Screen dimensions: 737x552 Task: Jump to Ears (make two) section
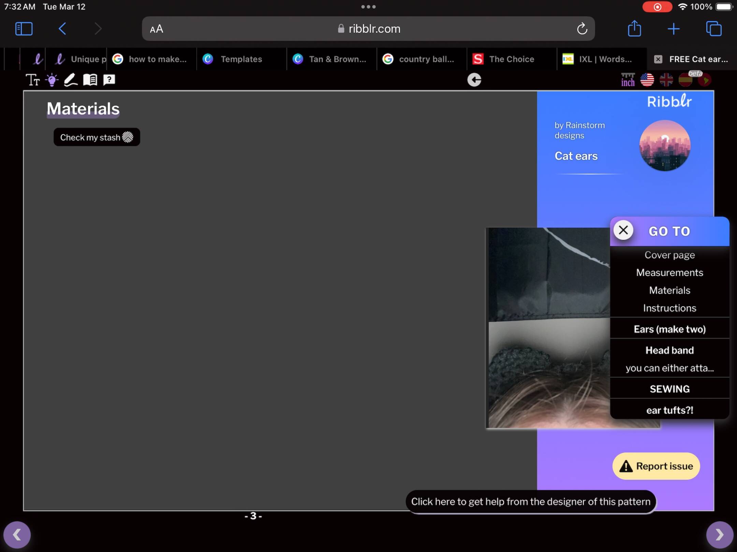[x=669, y=329]
